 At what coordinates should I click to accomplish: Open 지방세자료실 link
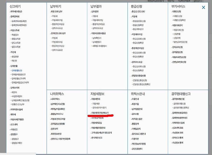pos(97,123)
